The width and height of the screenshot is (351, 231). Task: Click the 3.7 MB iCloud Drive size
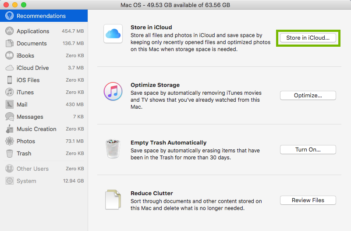(76, 68)
